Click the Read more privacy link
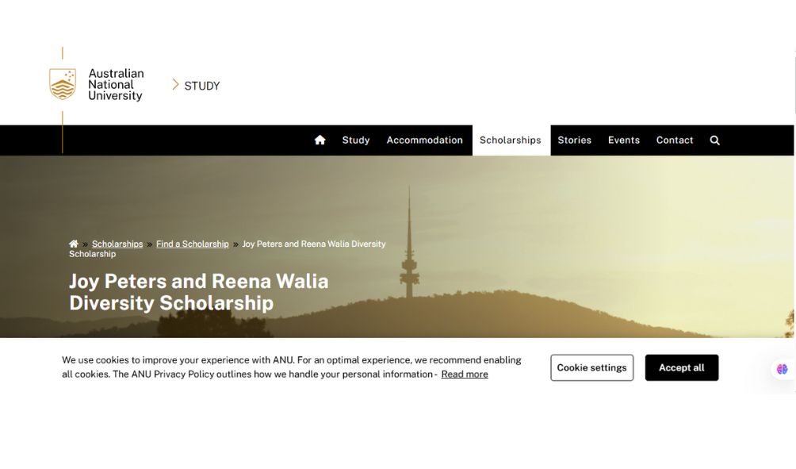The width and height of the screenshot is (796, 469). pyautogui.click(x=465, y=374)
